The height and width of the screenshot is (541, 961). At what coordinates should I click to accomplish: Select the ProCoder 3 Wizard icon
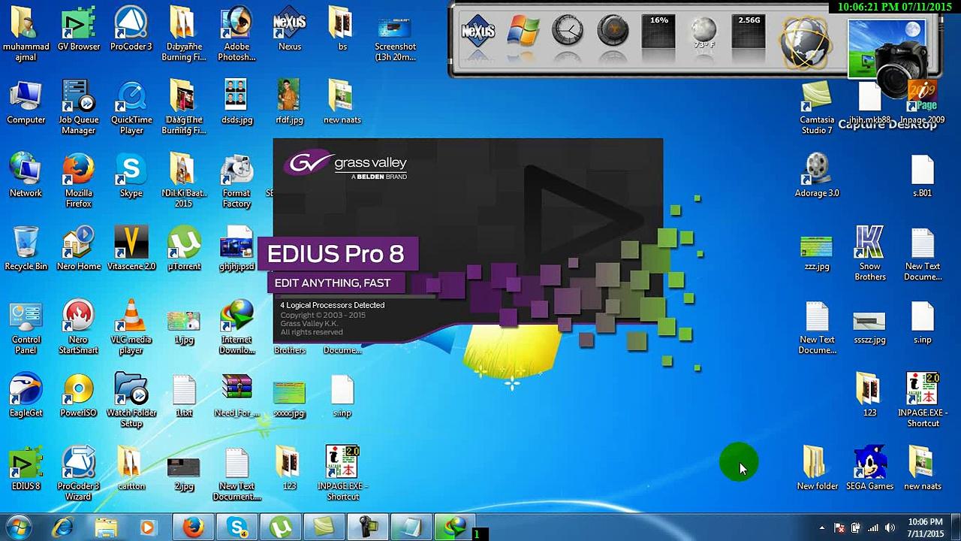(78, 474)
